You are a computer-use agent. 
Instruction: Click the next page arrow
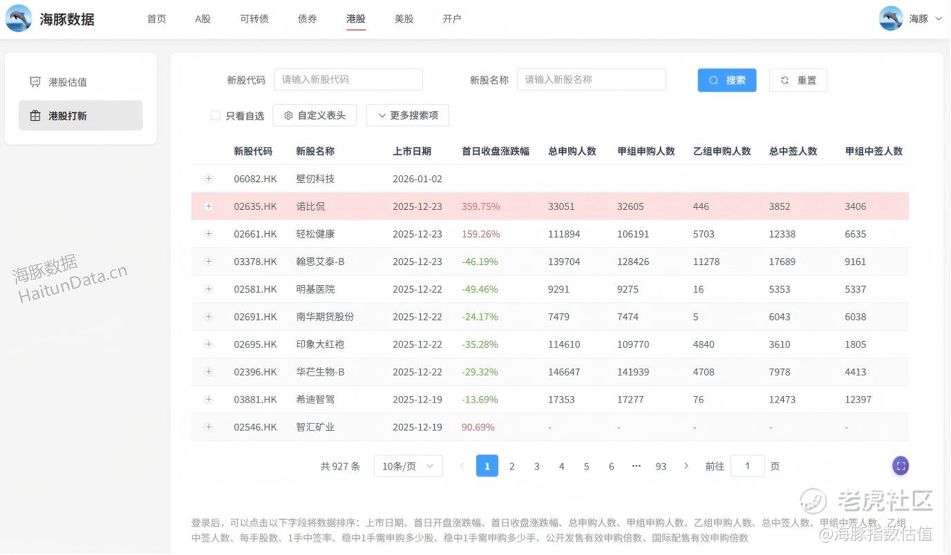click(x=686, y=466)
